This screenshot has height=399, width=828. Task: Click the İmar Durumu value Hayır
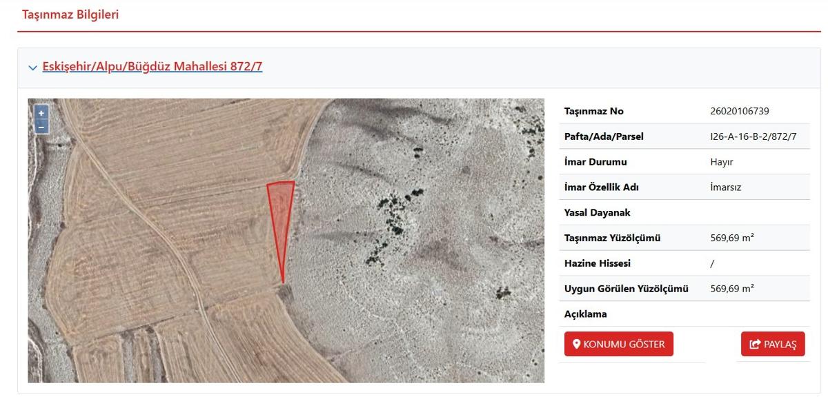click(722, 162)
